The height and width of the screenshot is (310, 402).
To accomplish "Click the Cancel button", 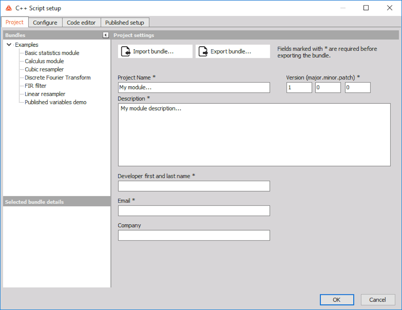I will point(378,300).
